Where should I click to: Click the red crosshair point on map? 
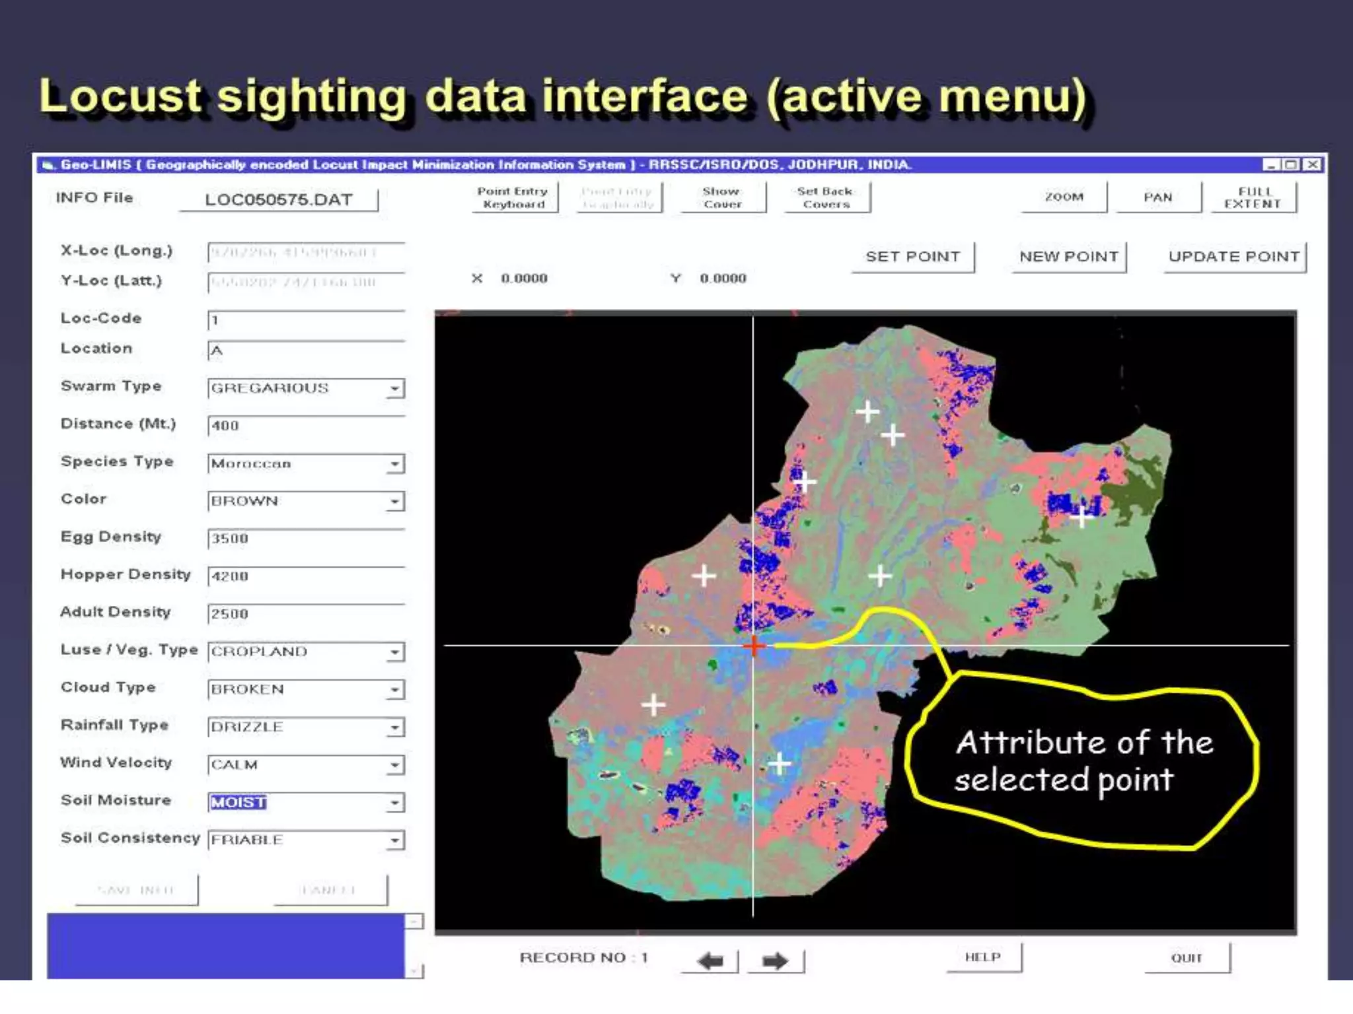pyautogui.click(x=753, y=646)
